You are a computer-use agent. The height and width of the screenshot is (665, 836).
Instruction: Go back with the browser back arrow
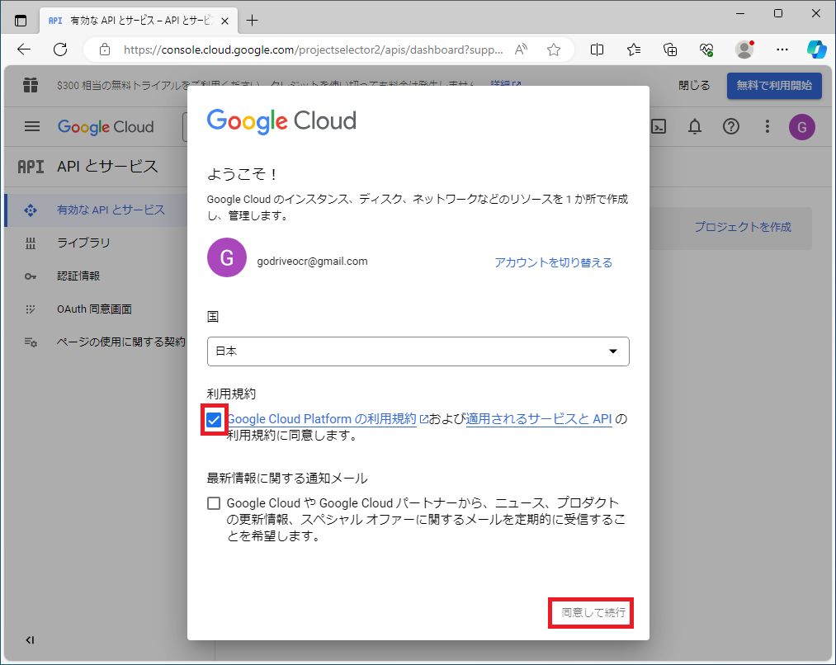click(24, 50)
